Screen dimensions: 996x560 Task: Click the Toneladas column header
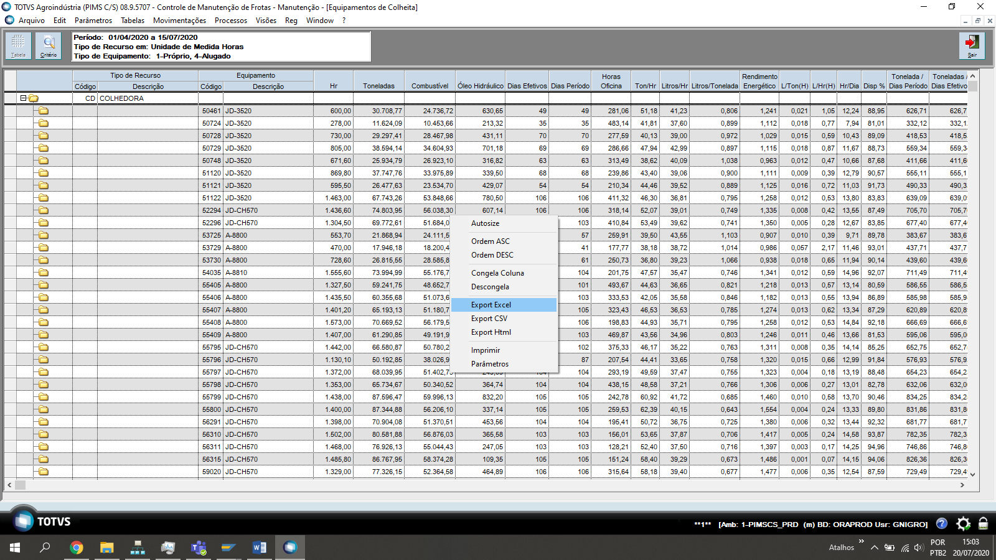pyautogui.click(x=379, y=81)
